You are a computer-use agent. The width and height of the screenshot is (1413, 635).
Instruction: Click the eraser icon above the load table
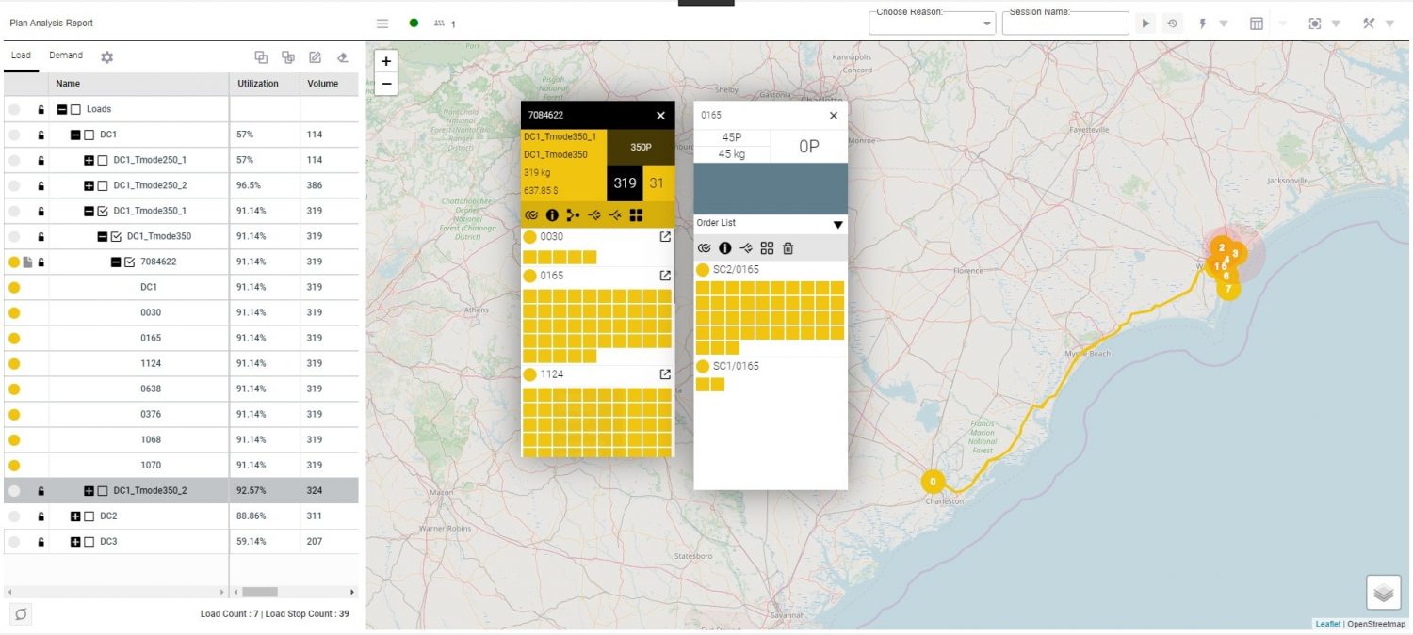343,57
